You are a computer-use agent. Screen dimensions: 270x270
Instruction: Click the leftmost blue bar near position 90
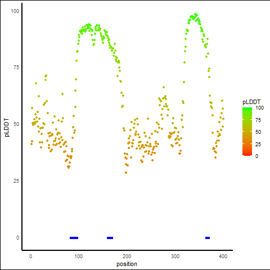click(74, 238)
